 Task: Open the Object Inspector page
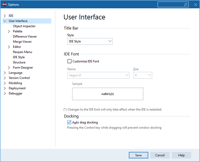(x=24, y=26)
